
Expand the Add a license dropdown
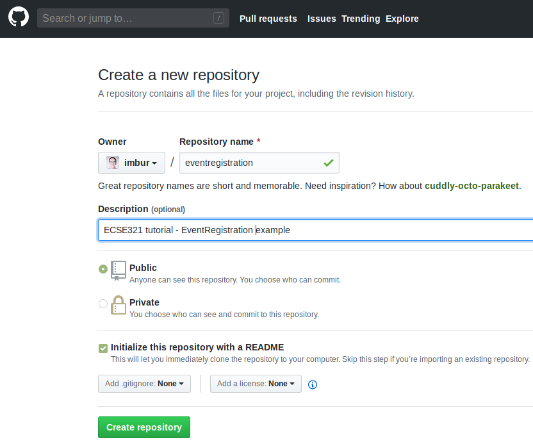256,384
